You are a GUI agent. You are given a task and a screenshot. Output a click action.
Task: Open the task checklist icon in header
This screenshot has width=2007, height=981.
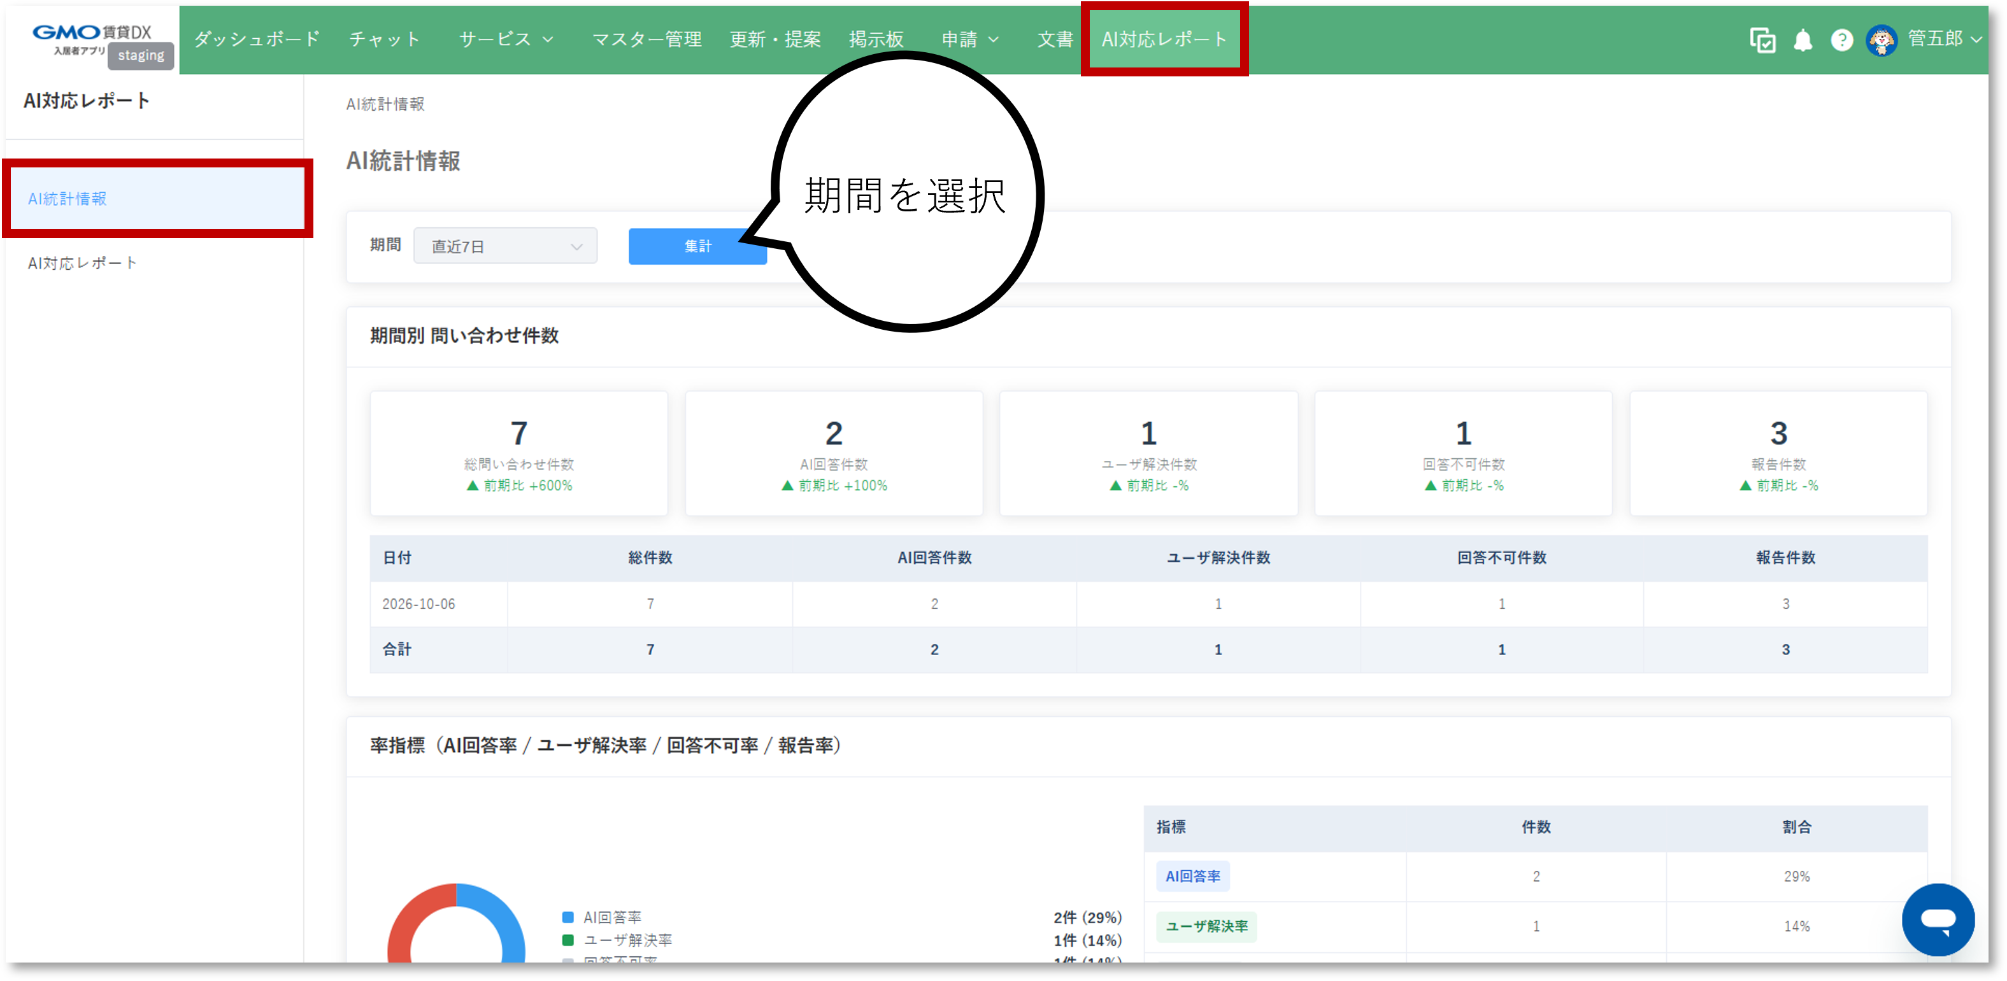coord(1762,39)
